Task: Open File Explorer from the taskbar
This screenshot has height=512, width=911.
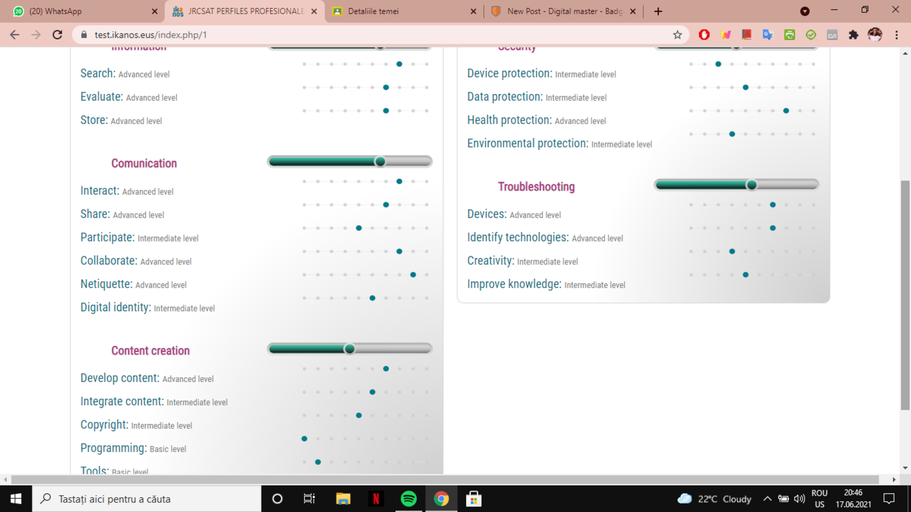Action: (343, 499)
